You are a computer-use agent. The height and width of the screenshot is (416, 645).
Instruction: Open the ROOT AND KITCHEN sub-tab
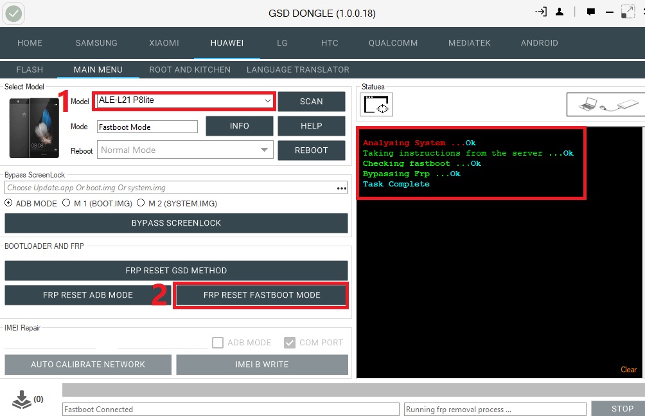pos(190,69)
